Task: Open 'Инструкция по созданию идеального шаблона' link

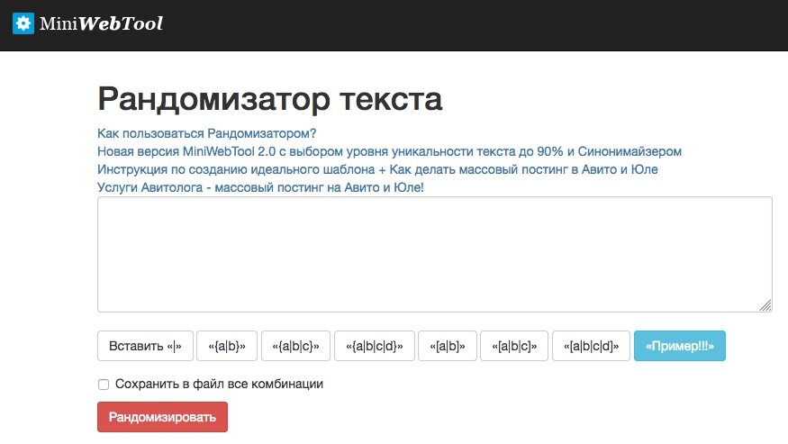Action: (377, 169)
